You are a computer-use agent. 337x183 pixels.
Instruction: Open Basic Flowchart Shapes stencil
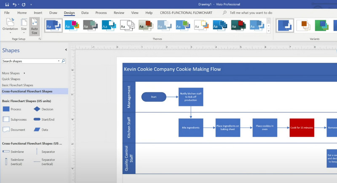[17, 85]
